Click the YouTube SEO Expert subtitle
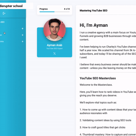This screenshot has height=136, width=136. coord(54,48)
